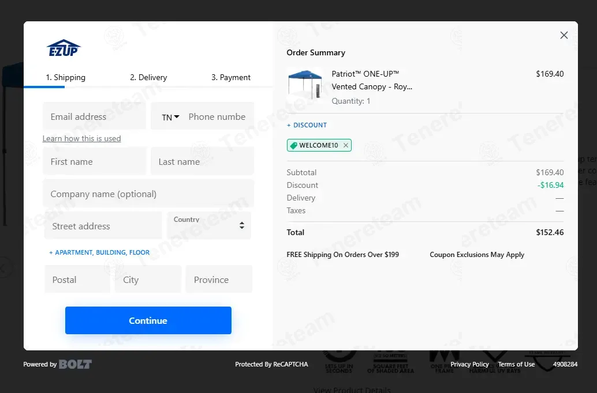Expand Apartment, Building, Floor field

point(99,252)
